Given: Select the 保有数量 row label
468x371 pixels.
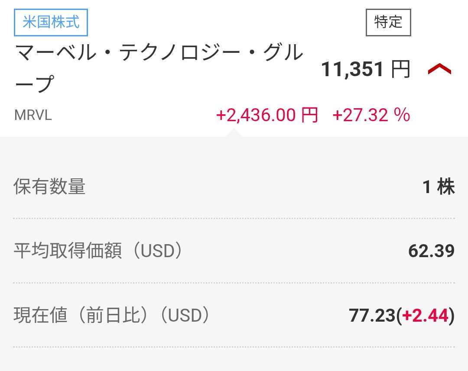Looking at the screenshot, I should click(50, 187).
